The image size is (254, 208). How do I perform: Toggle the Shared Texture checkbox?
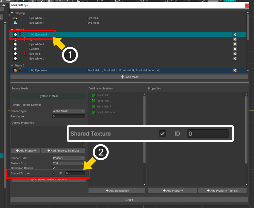click(x=54, y=173)
